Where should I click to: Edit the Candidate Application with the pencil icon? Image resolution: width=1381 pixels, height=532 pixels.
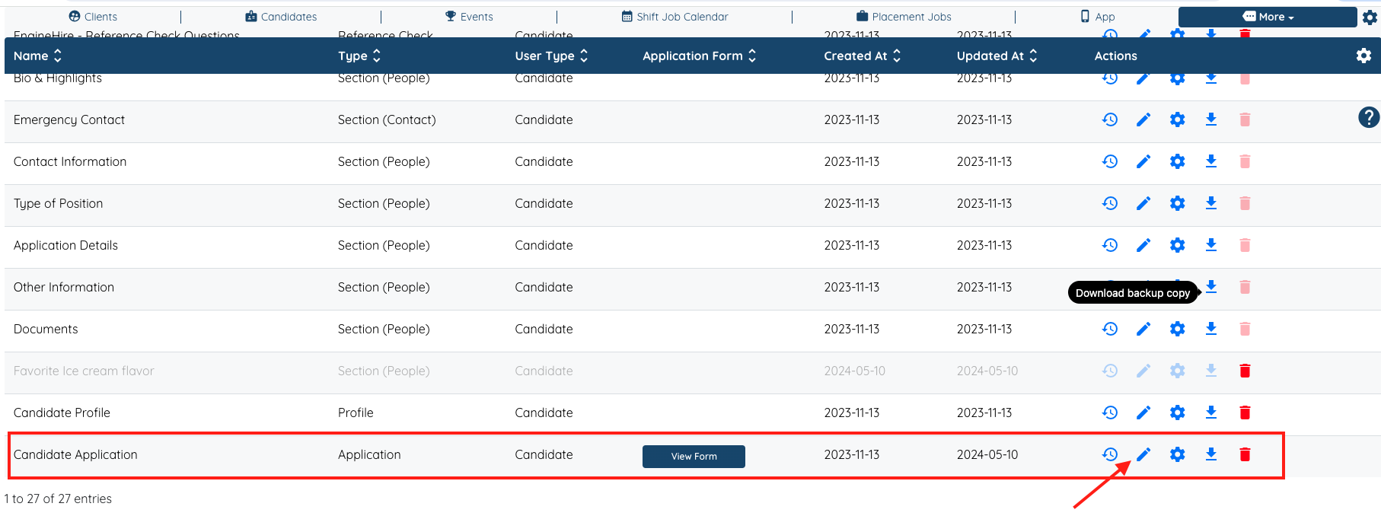coord(1143,454)
